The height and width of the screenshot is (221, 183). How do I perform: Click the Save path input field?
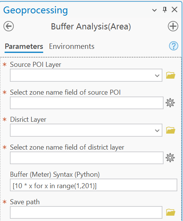(x=86, y=212)
